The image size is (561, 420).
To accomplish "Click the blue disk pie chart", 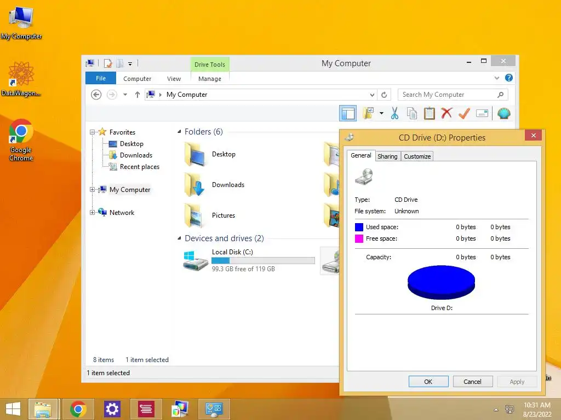I will [441, 282].
